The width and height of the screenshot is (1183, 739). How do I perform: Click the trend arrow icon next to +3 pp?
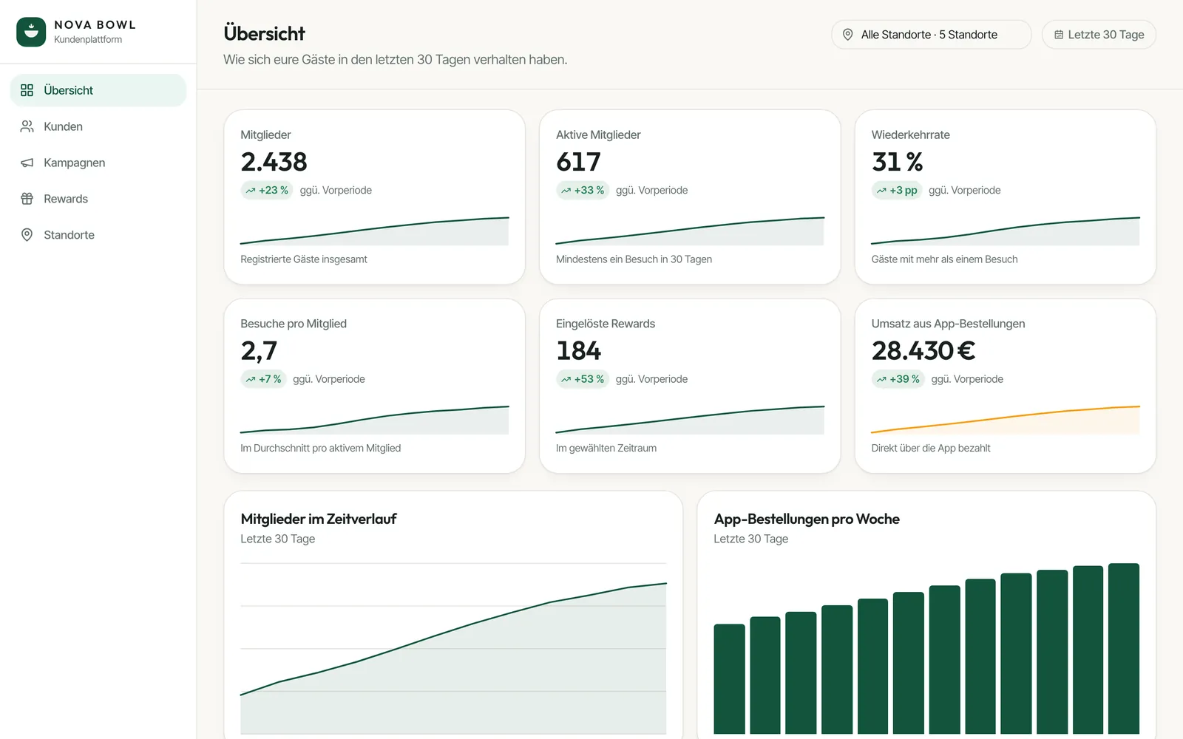pos(881,191)
